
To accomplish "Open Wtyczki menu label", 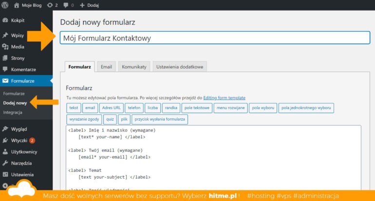I will click(x=19, y=141).
